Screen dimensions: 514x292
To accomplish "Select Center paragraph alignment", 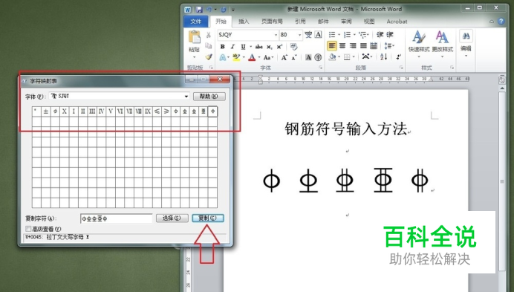I will coord(342,46).
